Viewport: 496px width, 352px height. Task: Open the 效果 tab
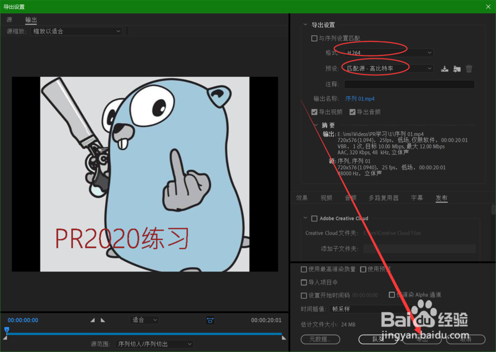pos(302,198)
